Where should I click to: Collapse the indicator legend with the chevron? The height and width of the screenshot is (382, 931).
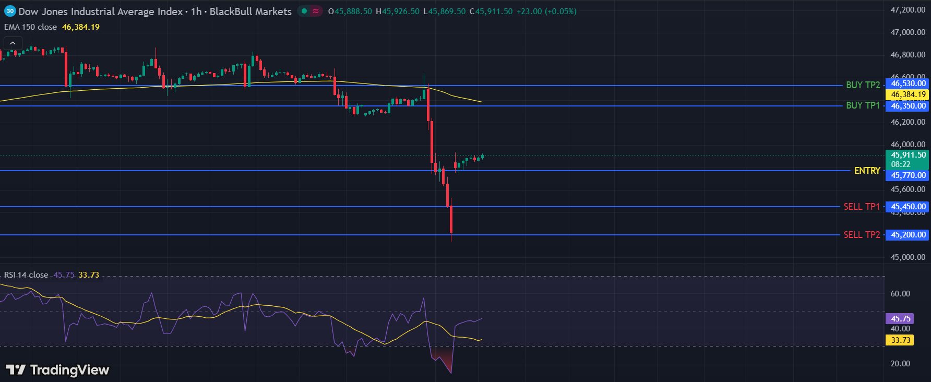pos(13,43)
